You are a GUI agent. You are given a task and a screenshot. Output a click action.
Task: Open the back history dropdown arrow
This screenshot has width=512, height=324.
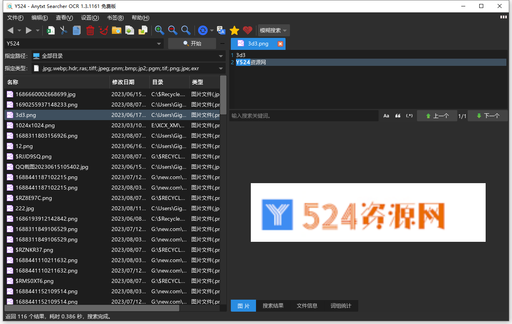(20, 30)
